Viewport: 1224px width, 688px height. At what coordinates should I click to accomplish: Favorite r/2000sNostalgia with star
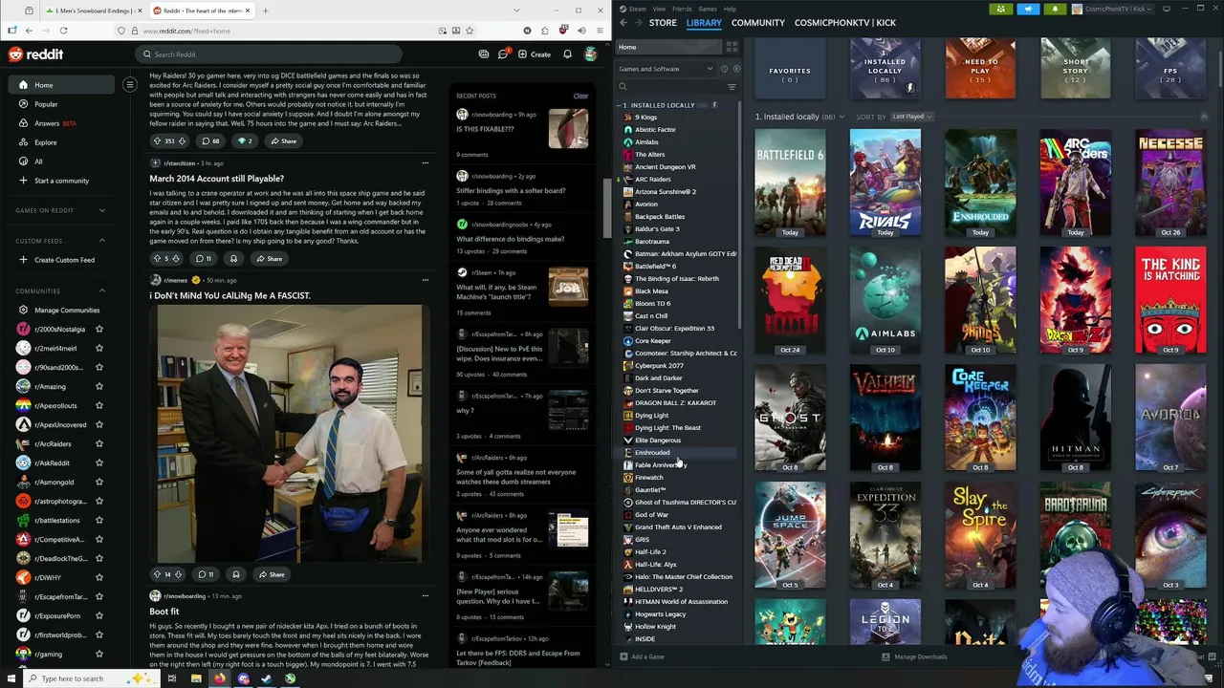[98, 329]
